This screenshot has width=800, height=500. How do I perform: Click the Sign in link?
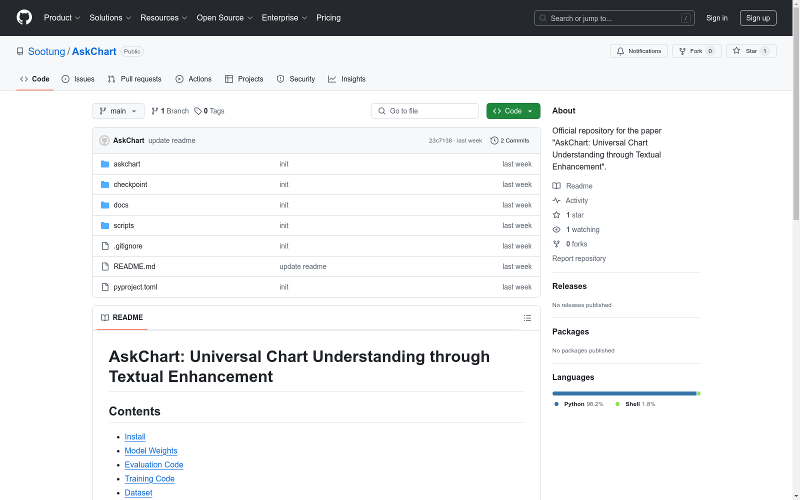pos(717,18)
